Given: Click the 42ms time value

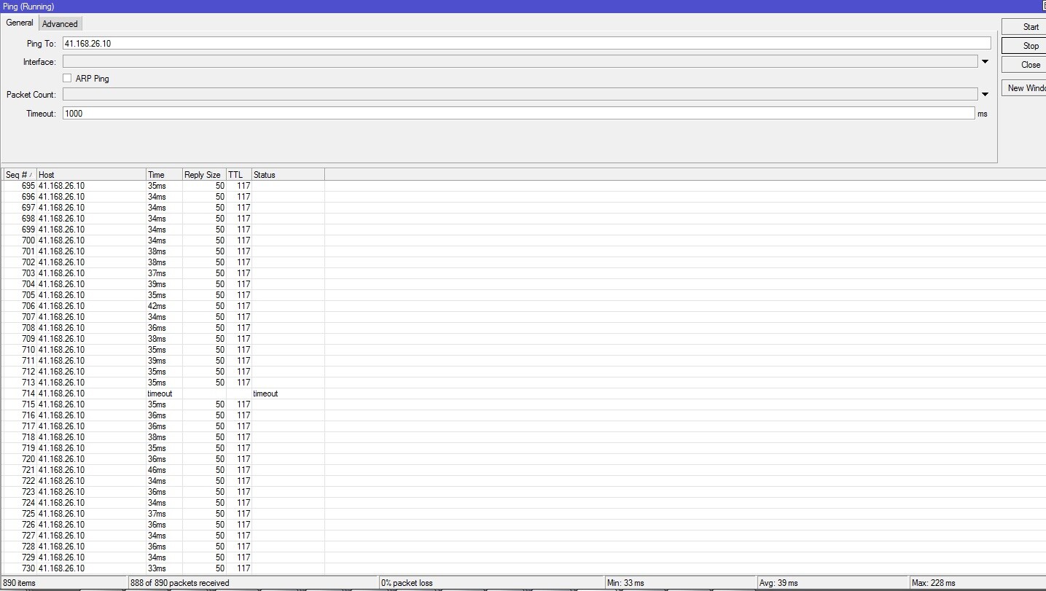Looking at the screenshot, I should [x=157, y=306].
